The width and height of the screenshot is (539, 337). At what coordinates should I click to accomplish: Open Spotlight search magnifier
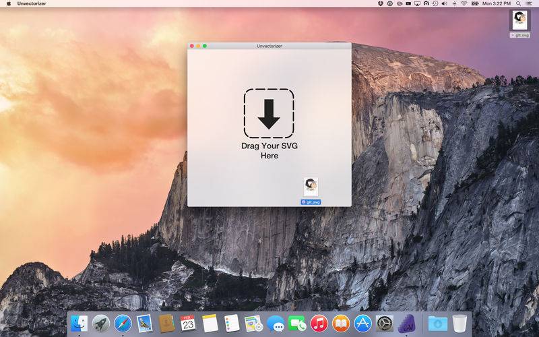pyautogui.click(x=518, y=3)
